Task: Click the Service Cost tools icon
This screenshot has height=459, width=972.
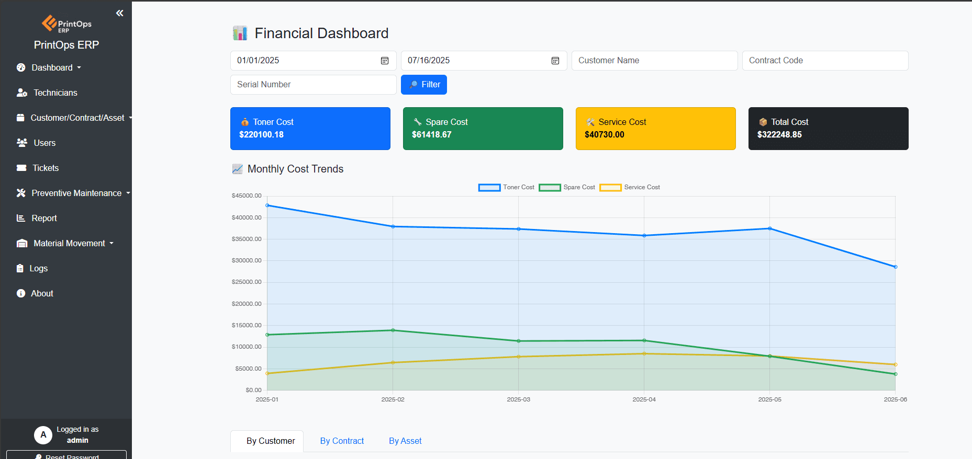Action: pos(590,122)
